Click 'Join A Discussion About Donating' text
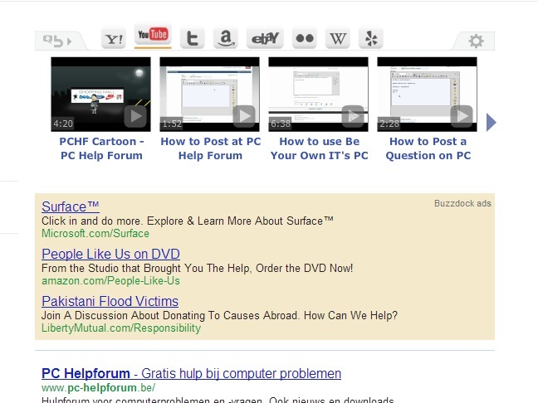The image size is (538, 403). pyautogui.click(x=219, y=315)
